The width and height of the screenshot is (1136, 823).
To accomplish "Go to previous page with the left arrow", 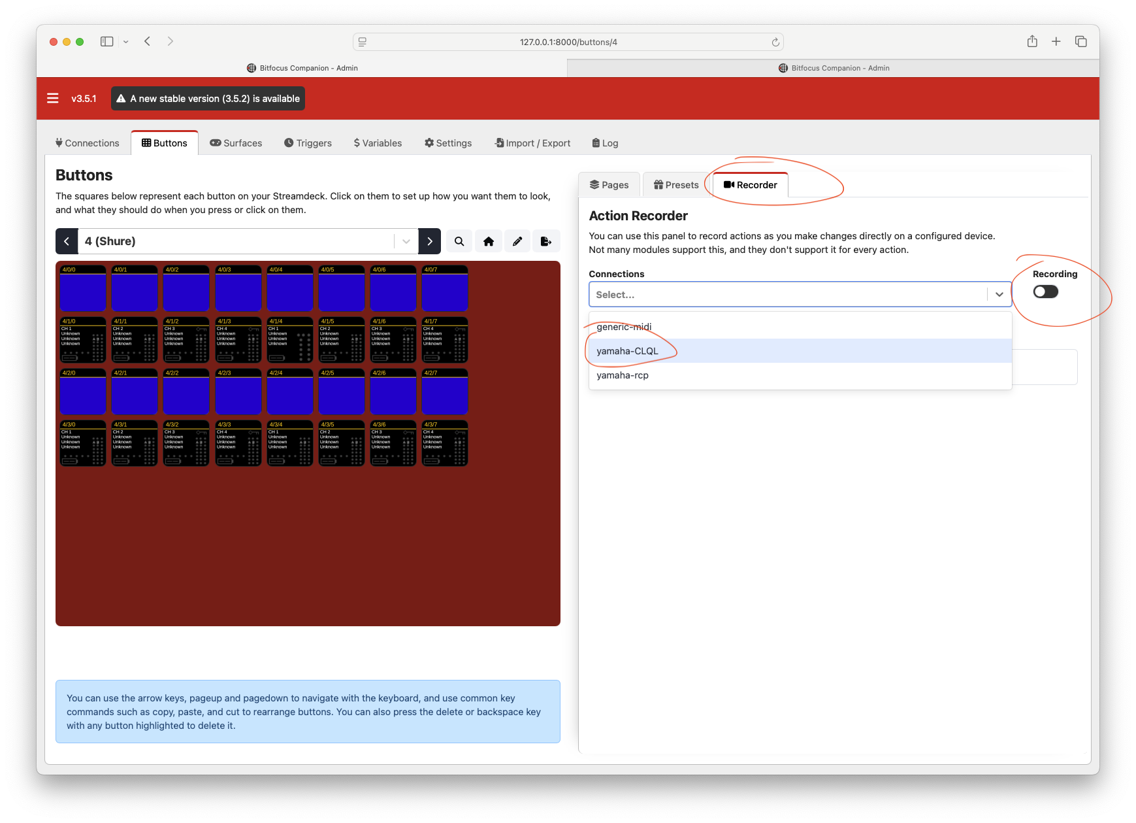I will (x=67, y=241).
